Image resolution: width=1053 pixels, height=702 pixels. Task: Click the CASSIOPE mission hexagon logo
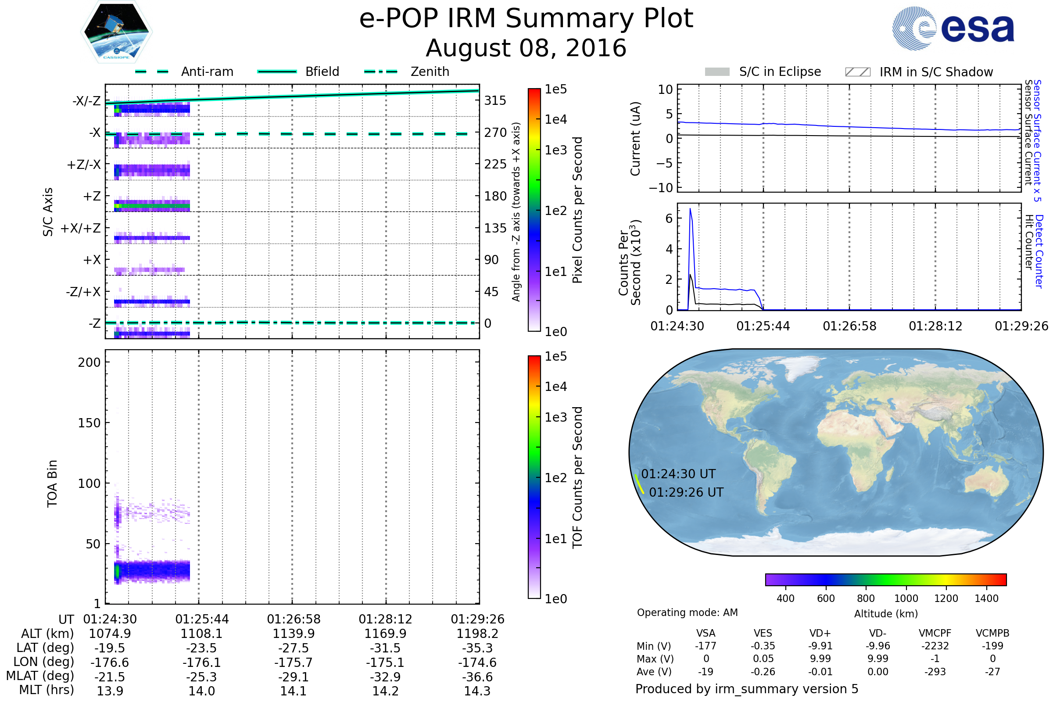point(116,32)
